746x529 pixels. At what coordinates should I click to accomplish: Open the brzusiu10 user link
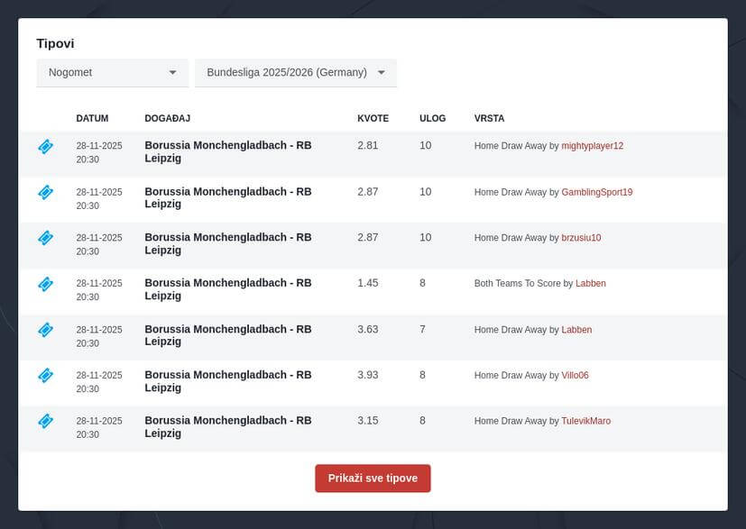(581, 238)
